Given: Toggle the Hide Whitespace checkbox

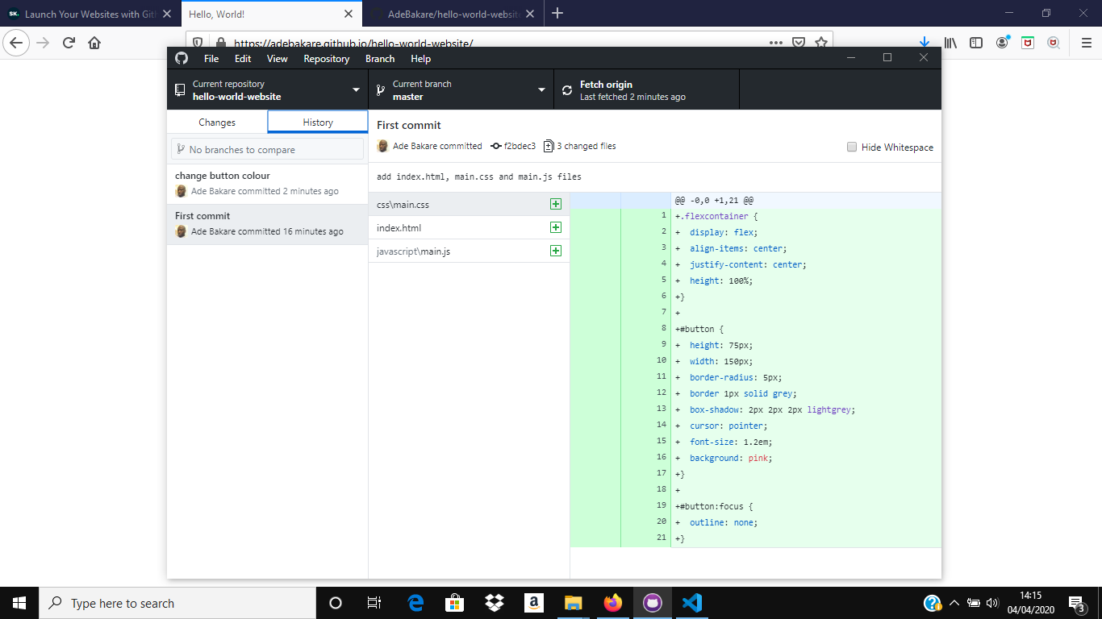Looking at the screenshot, I should click(852, 147).
